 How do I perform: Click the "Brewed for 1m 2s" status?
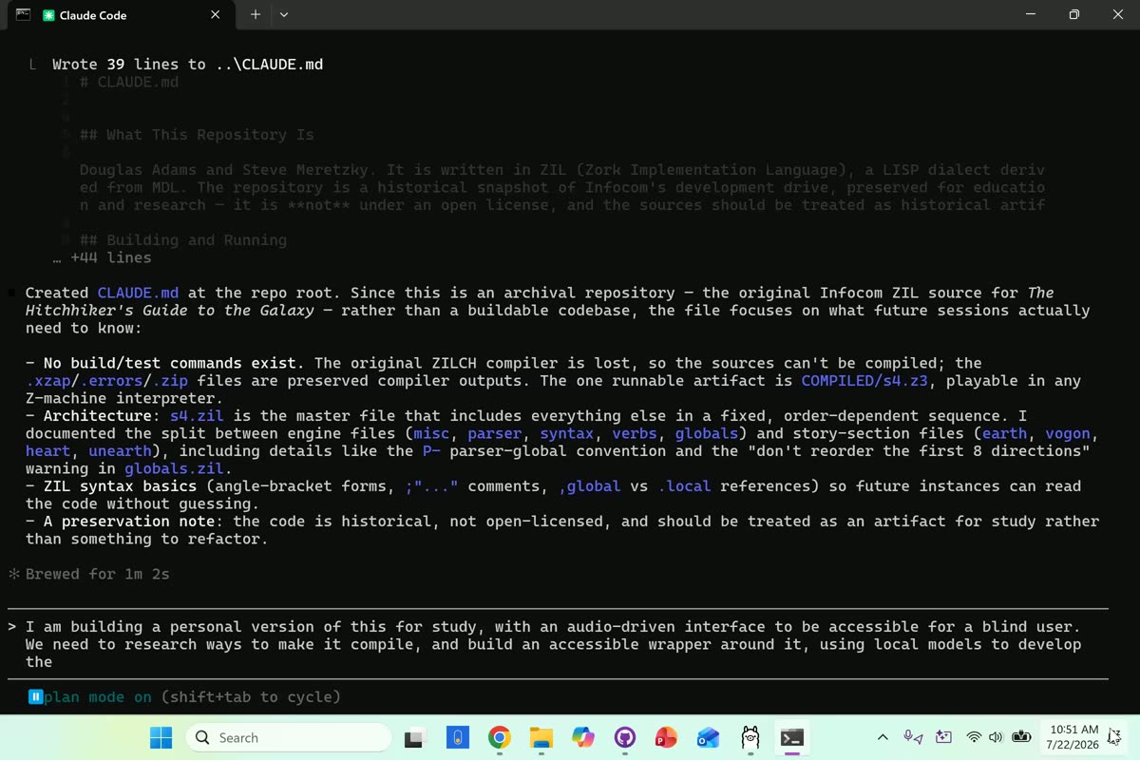click(x=98, y=574)
